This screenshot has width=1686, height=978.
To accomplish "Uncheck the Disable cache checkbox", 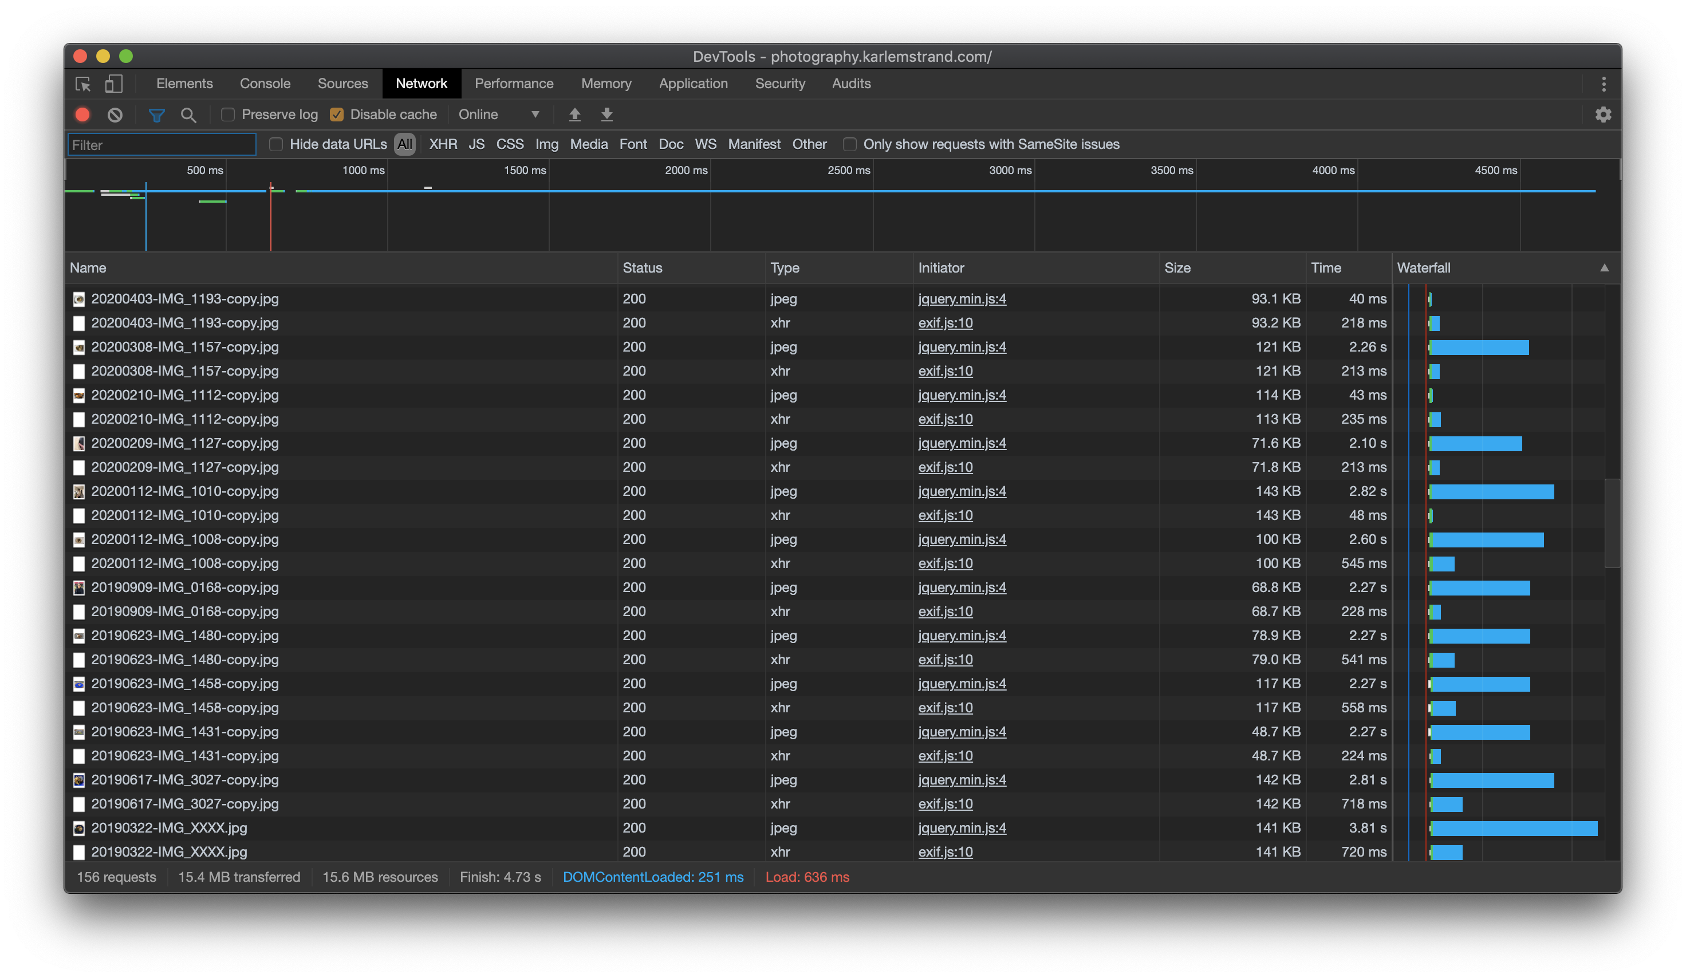I will tap(337, 115).
